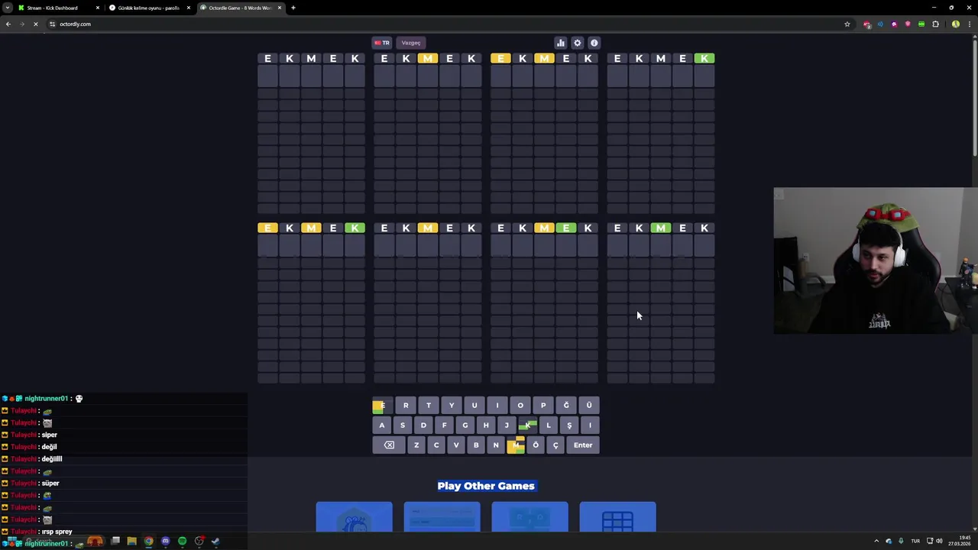Open Steam from the taskbar

click(x=215, y=542)
